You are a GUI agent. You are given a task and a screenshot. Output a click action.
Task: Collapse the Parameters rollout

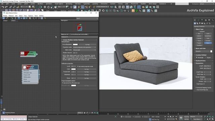click(199, 63)
